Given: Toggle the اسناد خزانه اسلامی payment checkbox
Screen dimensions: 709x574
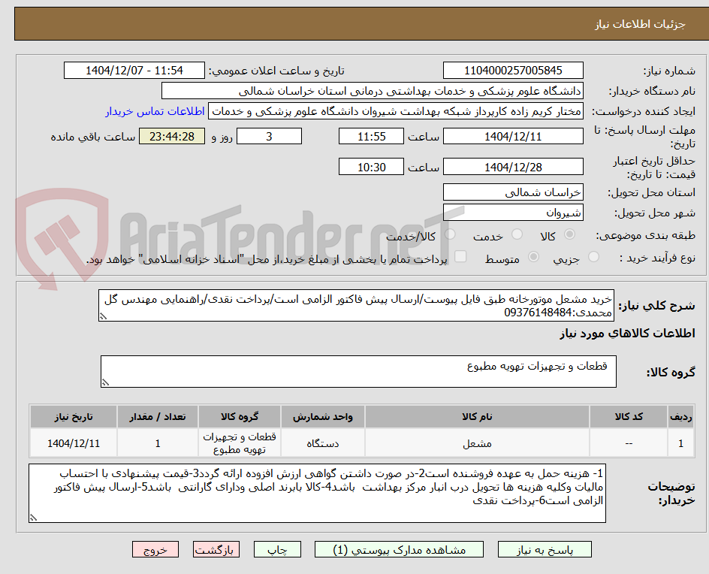Looking at the screenshot, I should pos(460,256).
